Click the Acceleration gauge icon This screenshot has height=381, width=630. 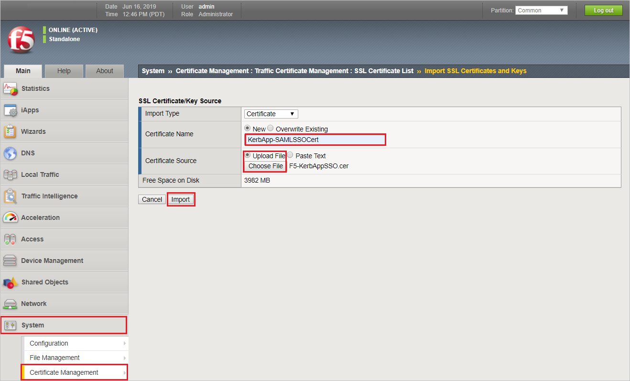pyautogui.click(x=11, y=218)
